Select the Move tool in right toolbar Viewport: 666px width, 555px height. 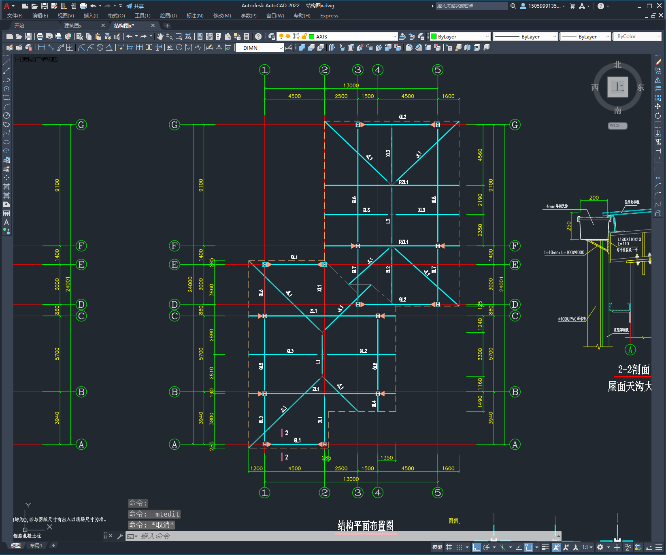(658, 106)
